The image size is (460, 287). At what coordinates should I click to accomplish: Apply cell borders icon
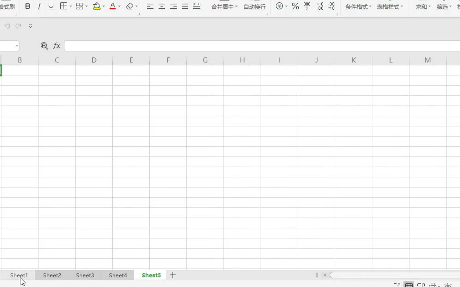click(x=64, y=6)
